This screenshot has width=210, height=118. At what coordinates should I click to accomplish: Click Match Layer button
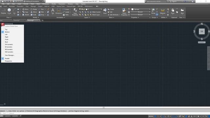(x=95, y=15)
